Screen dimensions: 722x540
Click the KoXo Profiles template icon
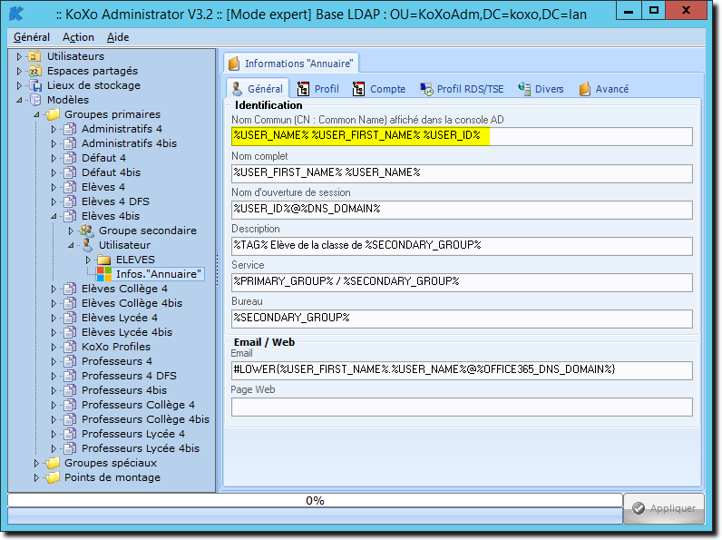70,347
